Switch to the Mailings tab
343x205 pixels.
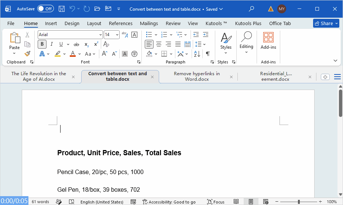pyautogui.click(x=149, y=23)
